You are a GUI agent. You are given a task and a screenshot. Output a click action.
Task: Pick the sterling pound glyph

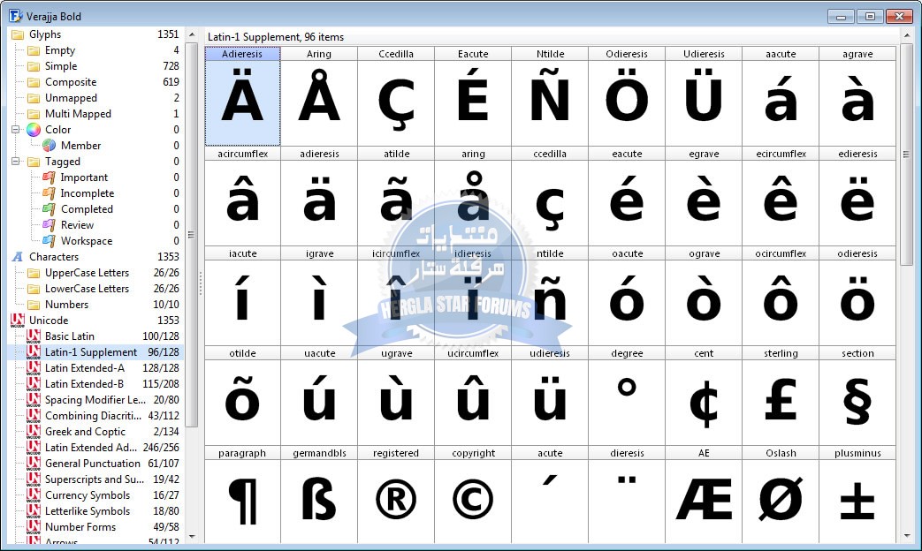pyautogui.click(x=781, y=396)
